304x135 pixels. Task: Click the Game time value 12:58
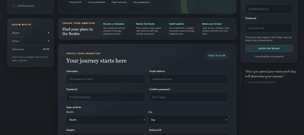[x=46, y=49]
